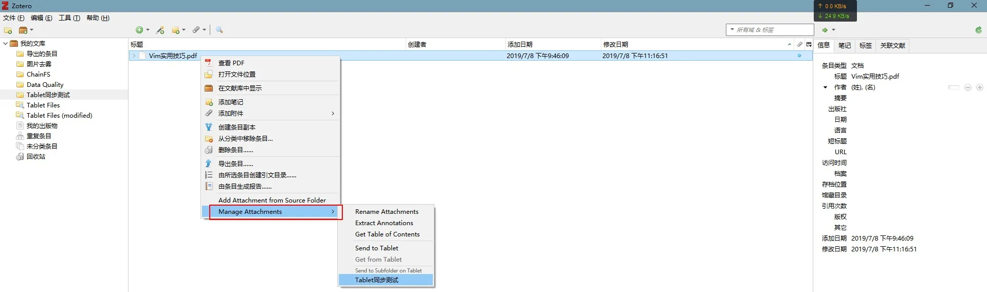Image resolution: width=987 pixels, height=292 pixels.
Task: Open the Data Quality collection
Action: coord(45,85)
